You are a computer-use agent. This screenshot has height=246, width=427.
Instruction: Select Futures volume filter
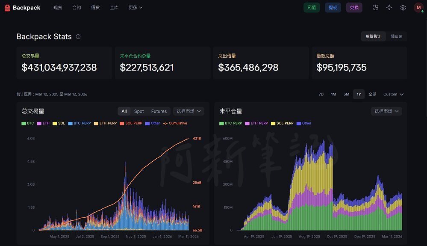[159, 111]
